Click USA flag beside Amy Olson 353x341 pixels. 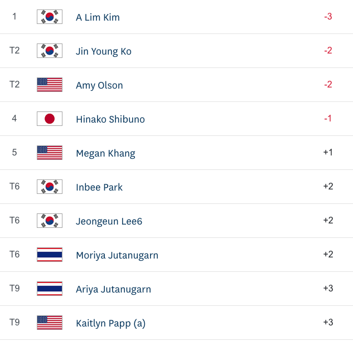[x=50, y=85]
